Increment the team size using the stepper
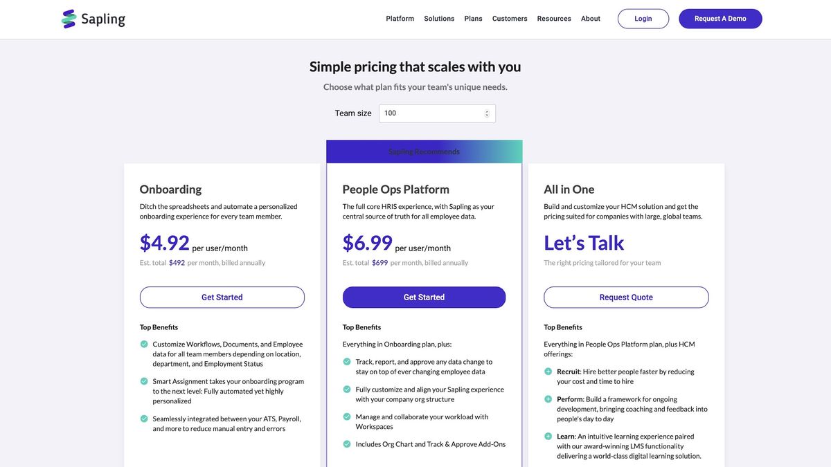The height and width of the screenshot is (467, 831). 487,109
